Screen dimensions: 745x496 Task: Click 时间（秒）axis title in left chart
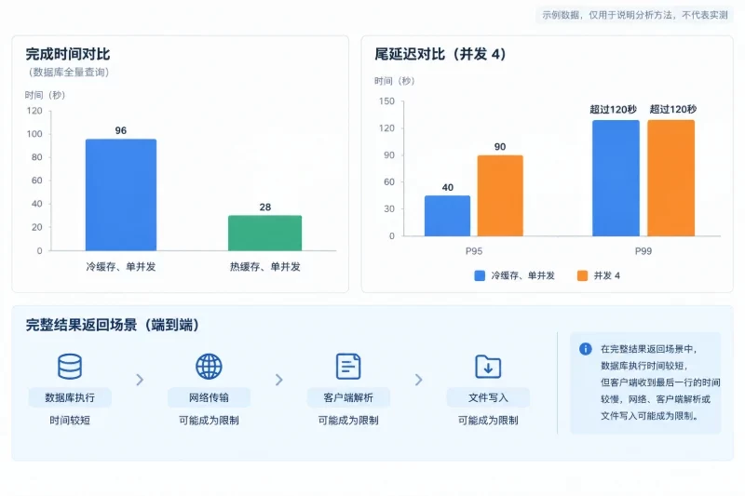tap(45, 95)
